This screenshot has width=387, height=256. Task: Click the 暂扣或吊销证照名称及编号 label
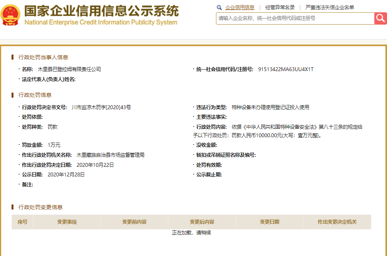click(226, 155)
